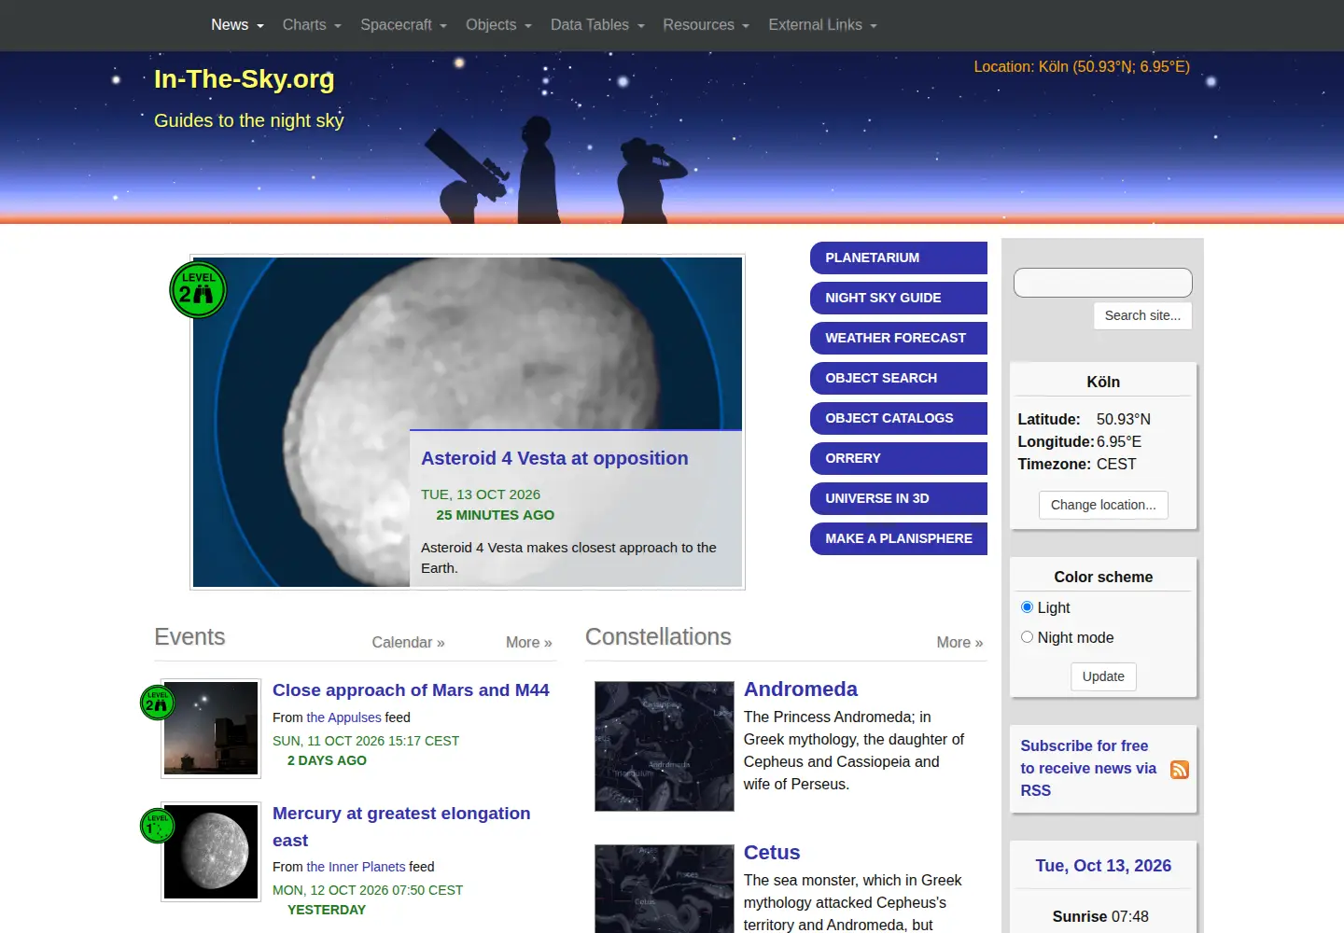Viewport: 1344px width, 933px height.
Task: Click the Level 2 badge on Vesta image
Action: click(x=198, y=290)
